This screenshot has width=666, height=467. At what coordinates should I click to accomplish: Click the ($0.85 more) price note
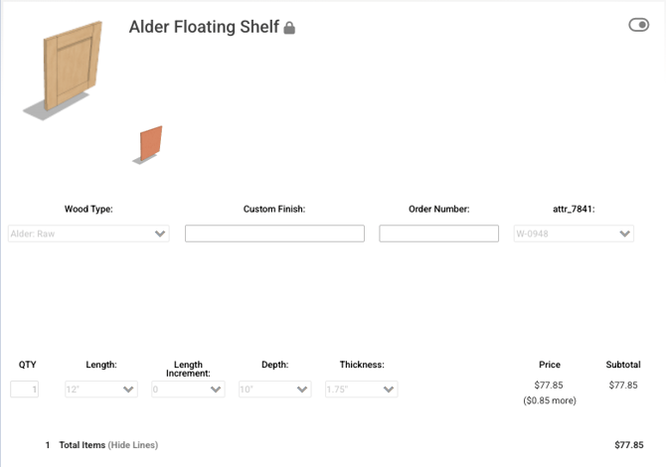550,400
